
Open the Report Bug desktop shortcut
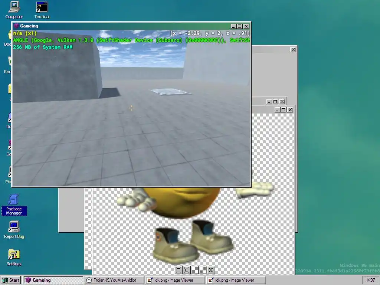click(x=14, y=230)
